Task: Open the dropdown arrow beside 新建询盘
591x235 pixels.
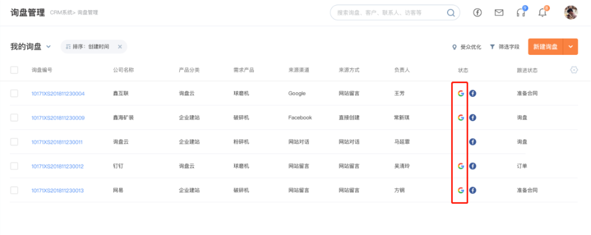Action: pos(570,47)
